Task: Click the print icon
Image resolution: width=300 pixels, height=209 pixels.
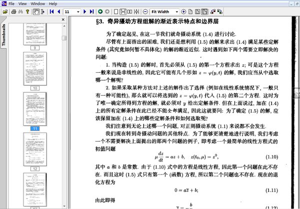Action: pyautogui.click(x=14, y=11)
